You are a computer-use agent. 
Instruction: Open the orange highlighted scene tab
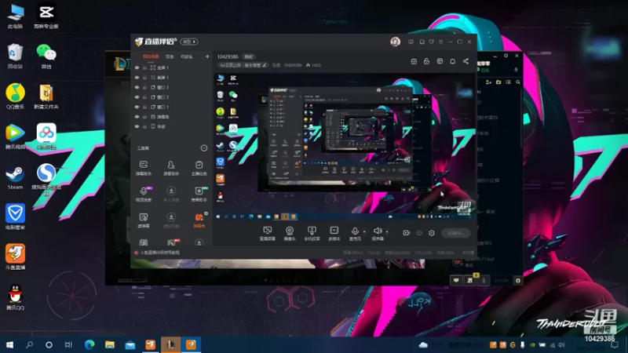coord(151,56)
